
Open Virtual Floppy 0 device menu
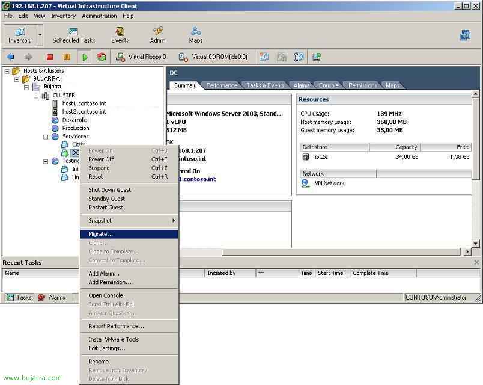coord(141,57)
